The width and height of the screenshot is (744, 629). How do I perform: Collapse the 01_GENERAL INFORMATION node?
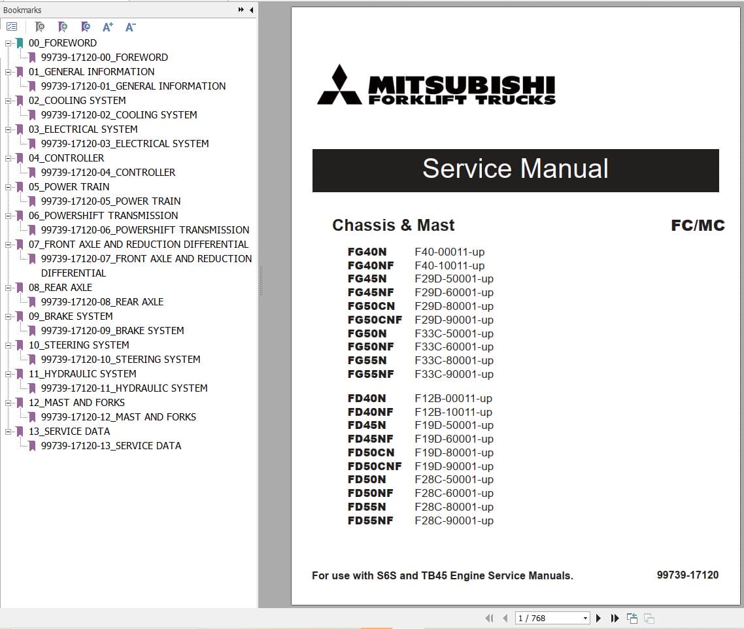pyautogui.click(x=8, y=72)
